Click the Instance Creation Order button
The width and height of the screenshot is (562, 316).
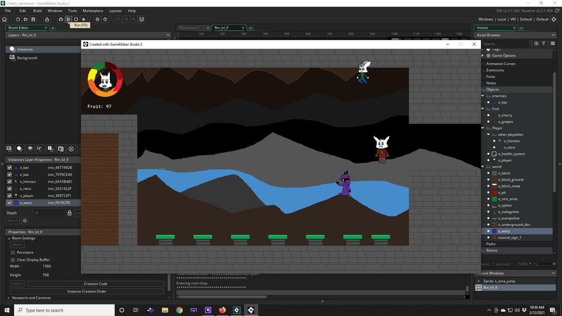pyautogui.click(x=87, y=291)
